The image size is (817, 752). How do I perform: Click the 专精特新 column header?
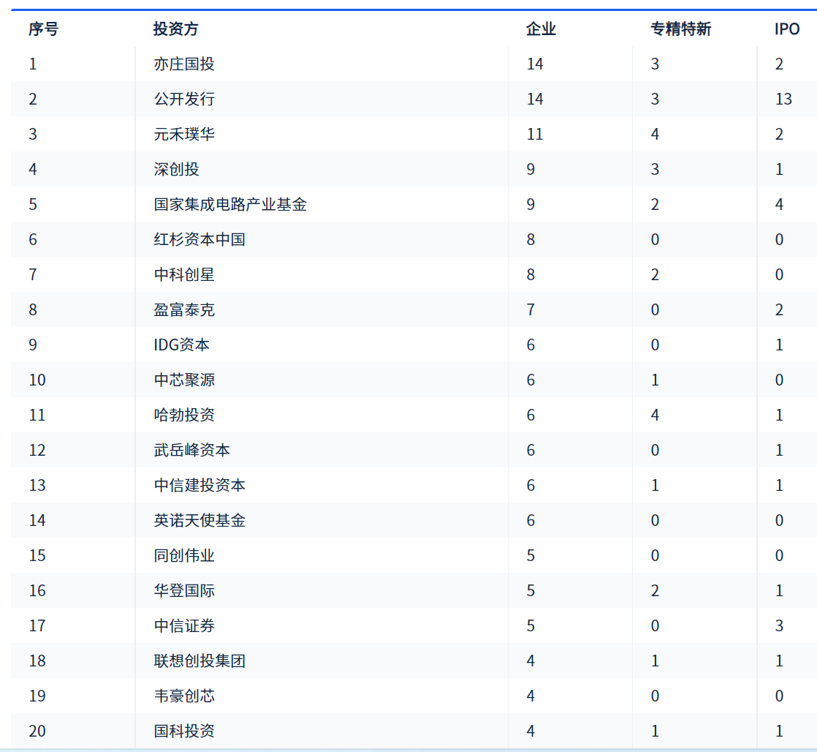point(680,29)
